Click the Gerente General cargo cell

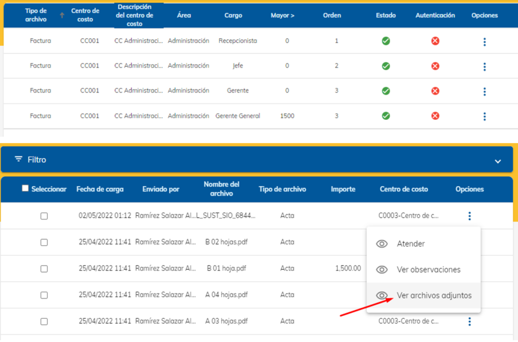pyautogui.click(x=238, y=116)
